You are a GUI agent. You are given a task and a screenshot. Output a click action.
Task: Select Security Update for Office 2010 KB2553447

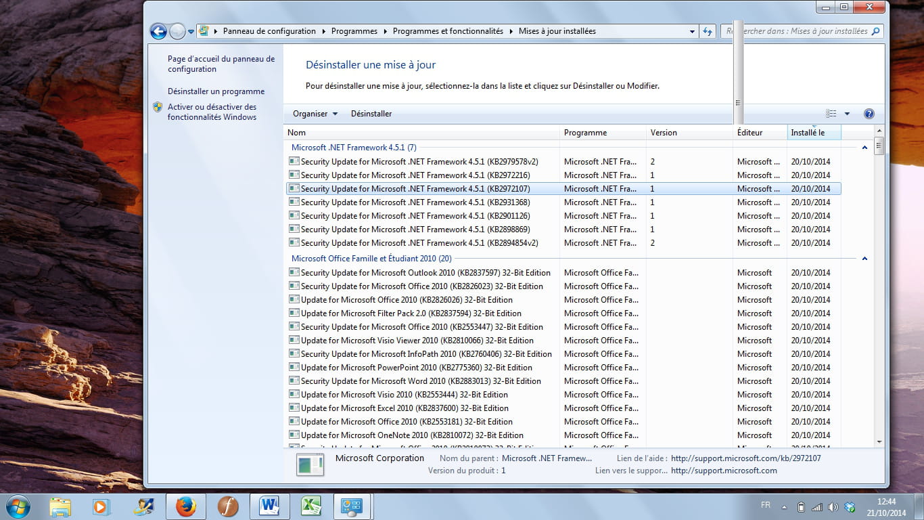563,326
